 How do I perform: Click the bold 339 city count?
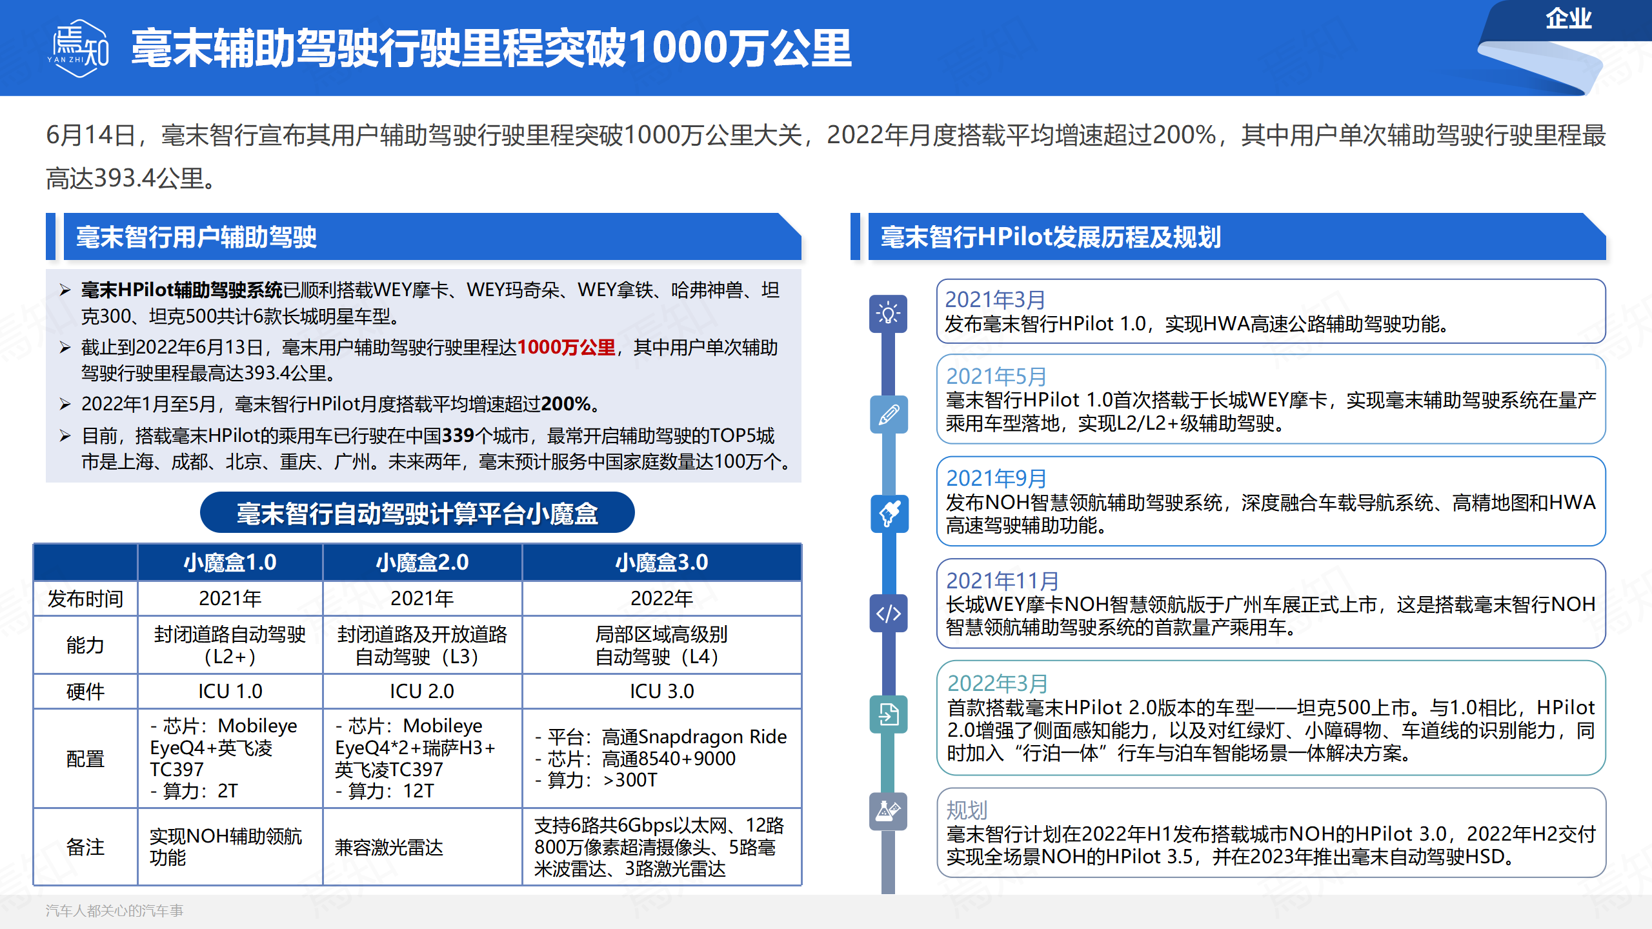(458, 435)
